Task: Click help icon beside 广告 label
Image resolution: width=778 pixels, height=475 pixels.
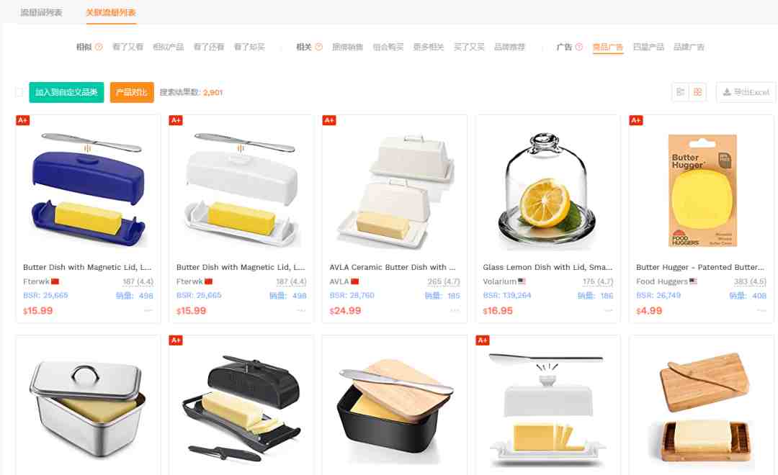Action: (579, 47)
